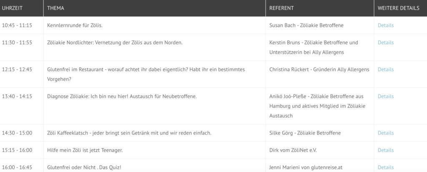The height and width of the screenshot is (172, 427).
Task: Click Dirk vom ZöliNet e.V. cell
Action: tap(320, 150)
